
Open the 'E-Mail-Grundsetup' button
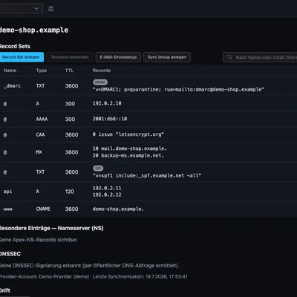pos(118,57)
